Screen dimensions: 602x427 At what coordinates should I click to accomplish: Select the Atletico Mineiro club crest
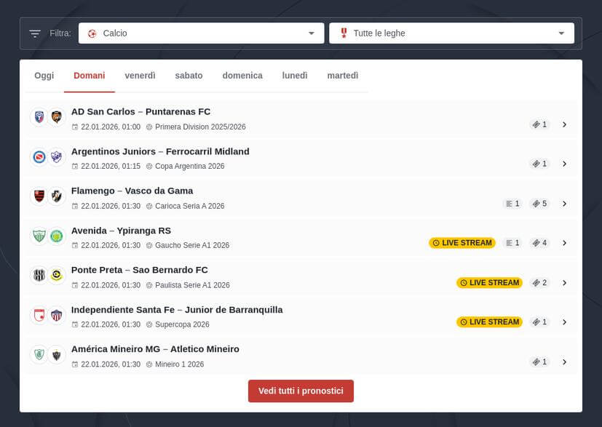57,354
